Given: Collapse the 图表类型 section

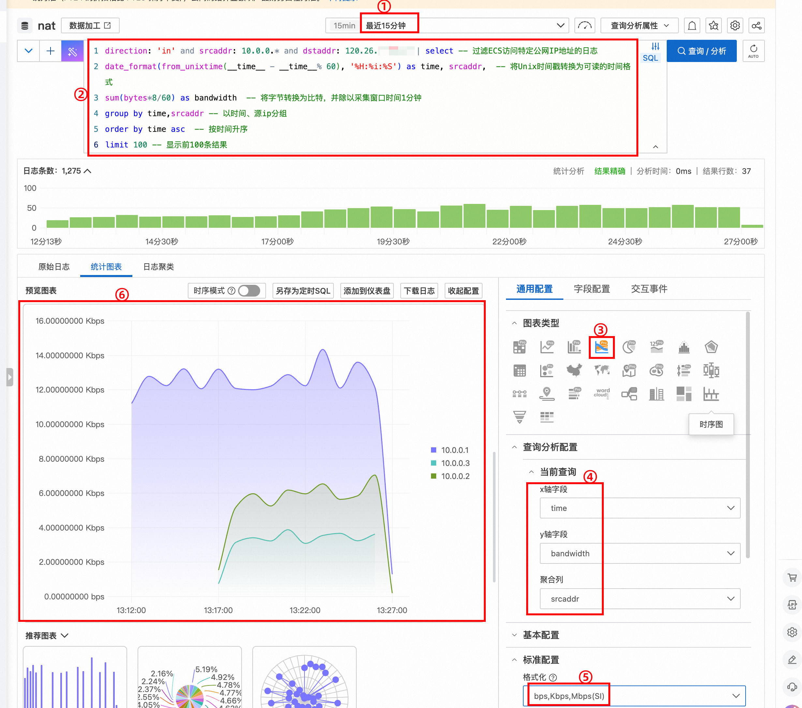Looking at the screenshot, I should click(514, 323).
